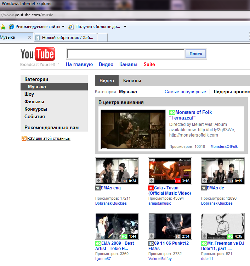Open MonstersOfFolk channel link
Image resolution: width=250 pixels, height=266 pixels.
[224, 146]
